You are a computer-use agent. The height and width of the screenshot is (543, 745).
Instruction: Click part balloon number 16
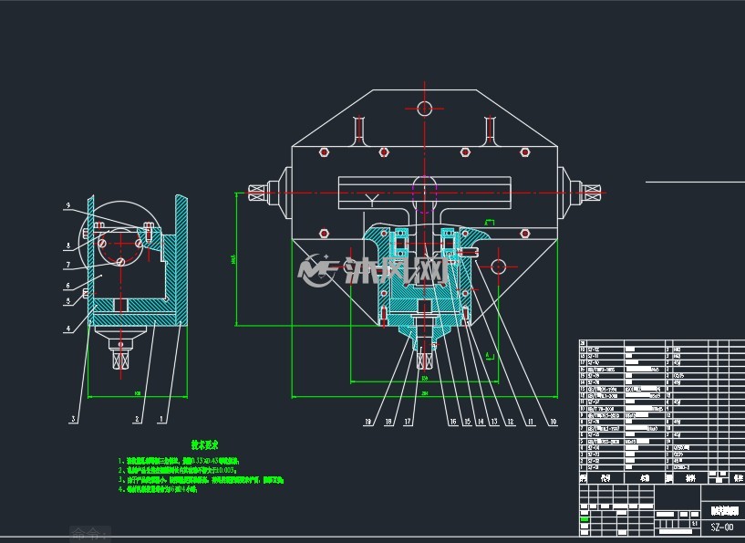[453, 422]
